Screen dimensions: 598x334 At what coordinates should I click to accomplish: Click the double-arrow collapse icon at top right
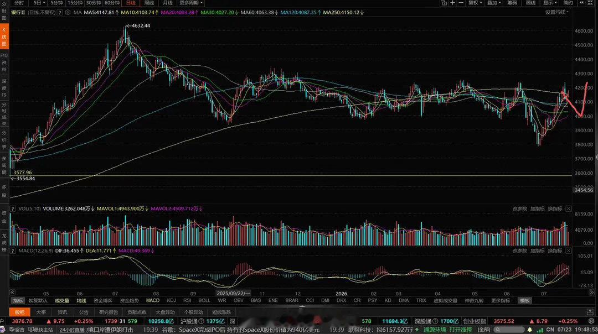[581, 3]
